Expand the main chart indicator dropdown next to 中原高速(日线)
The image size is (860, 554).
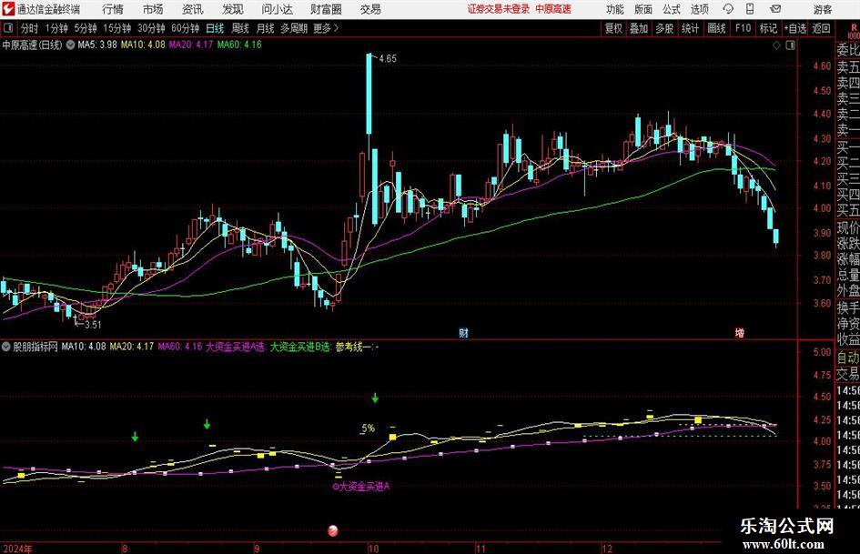point(70,45)
